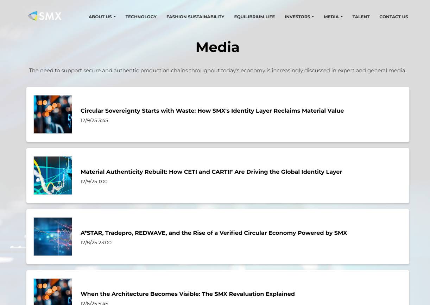Click thumbnail of Circular Sovereignty article
This screenshot has width=430, height=305.
53,114
